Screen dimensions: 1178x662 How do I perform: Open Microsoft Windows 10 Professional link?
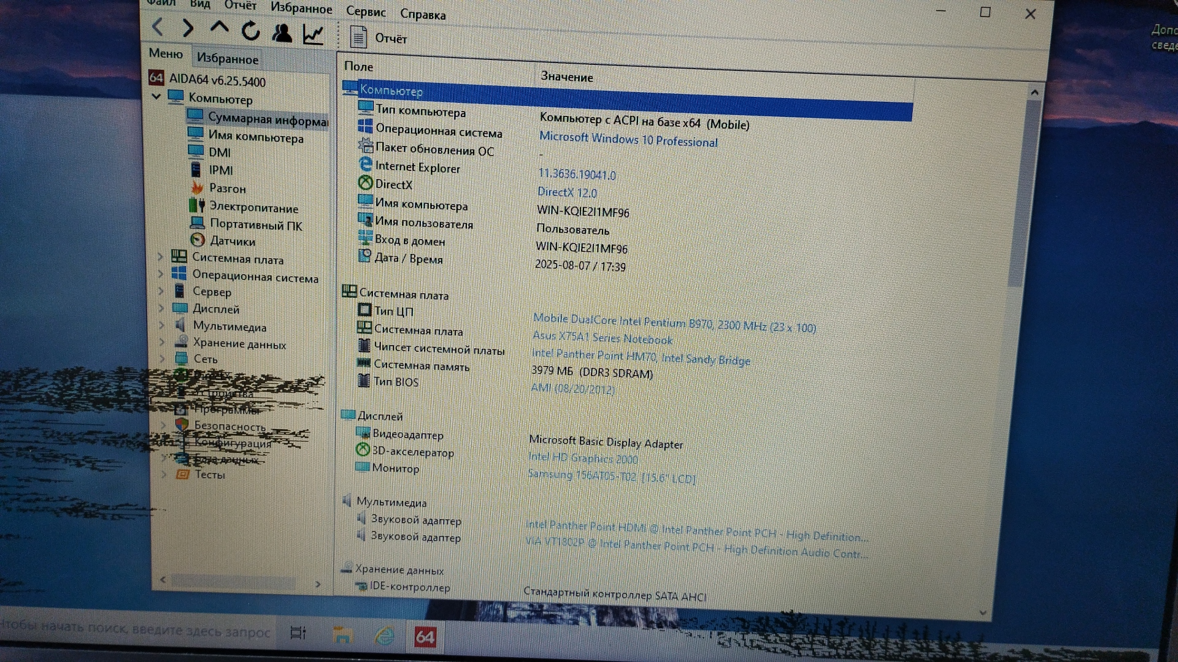click(628, 140)
